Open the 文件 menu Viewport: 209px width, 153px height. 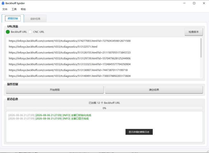tap(5, 9)
